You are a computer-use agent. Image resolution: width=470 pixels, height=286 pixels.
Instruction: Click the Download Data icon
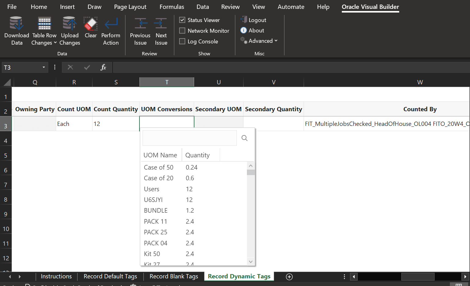16,24
